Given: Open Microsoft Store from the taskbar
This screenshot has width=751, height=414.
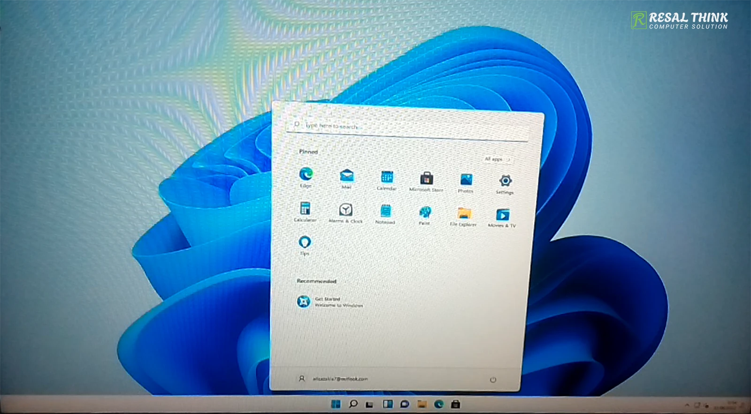Looking at the screenshot, I should point(455,404).
